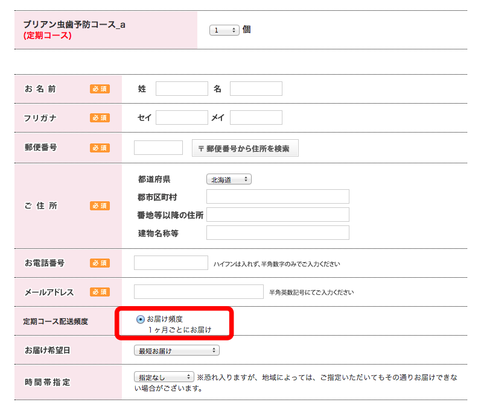Click the 郵便番号 postal code field
The width and height of the screenshot is (484, 414).
(158, 148)
